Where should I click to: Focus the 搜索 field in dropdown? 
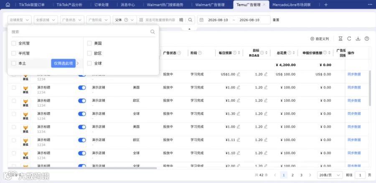tap(80, 32)
